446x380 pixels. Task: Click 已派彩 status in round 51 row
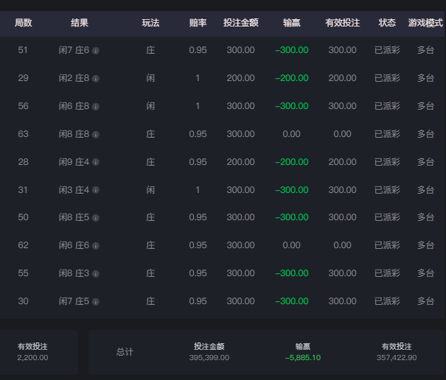click(387, 50)
